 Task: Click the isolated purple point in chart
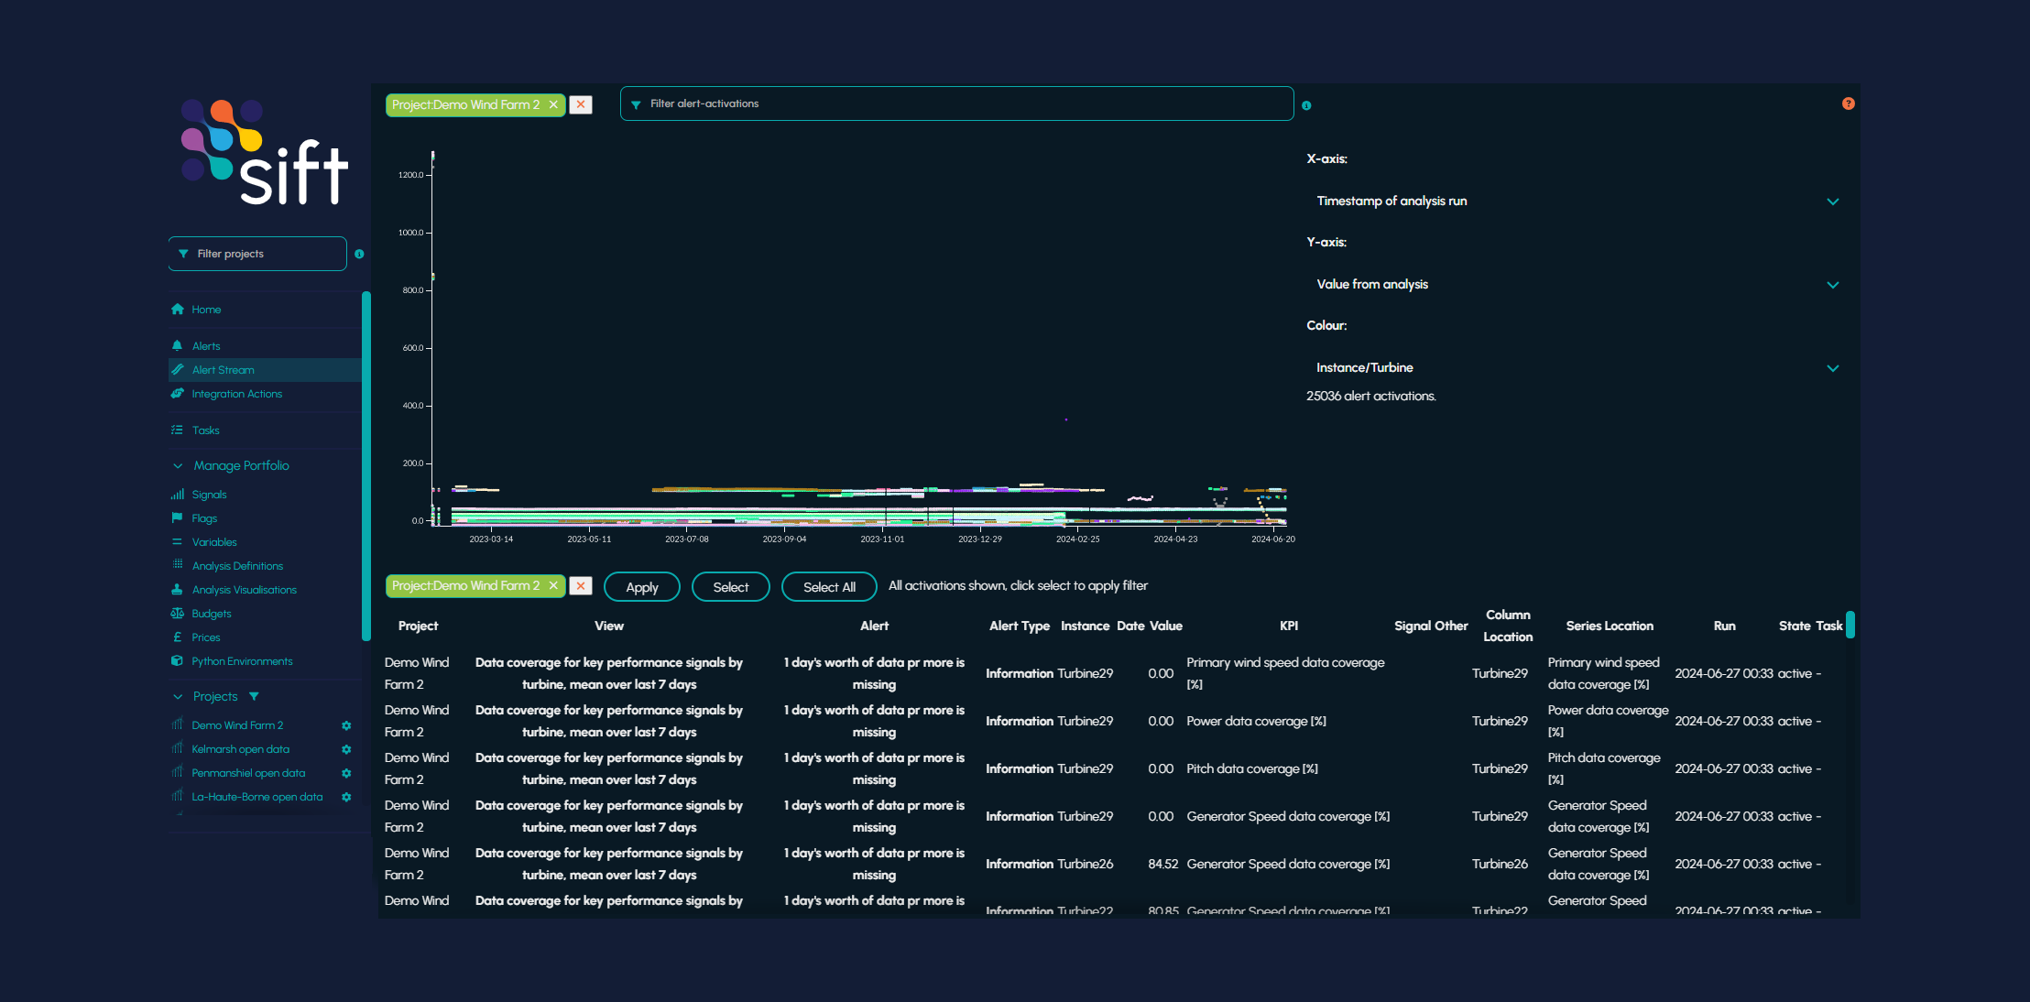tap(1065, 419)
